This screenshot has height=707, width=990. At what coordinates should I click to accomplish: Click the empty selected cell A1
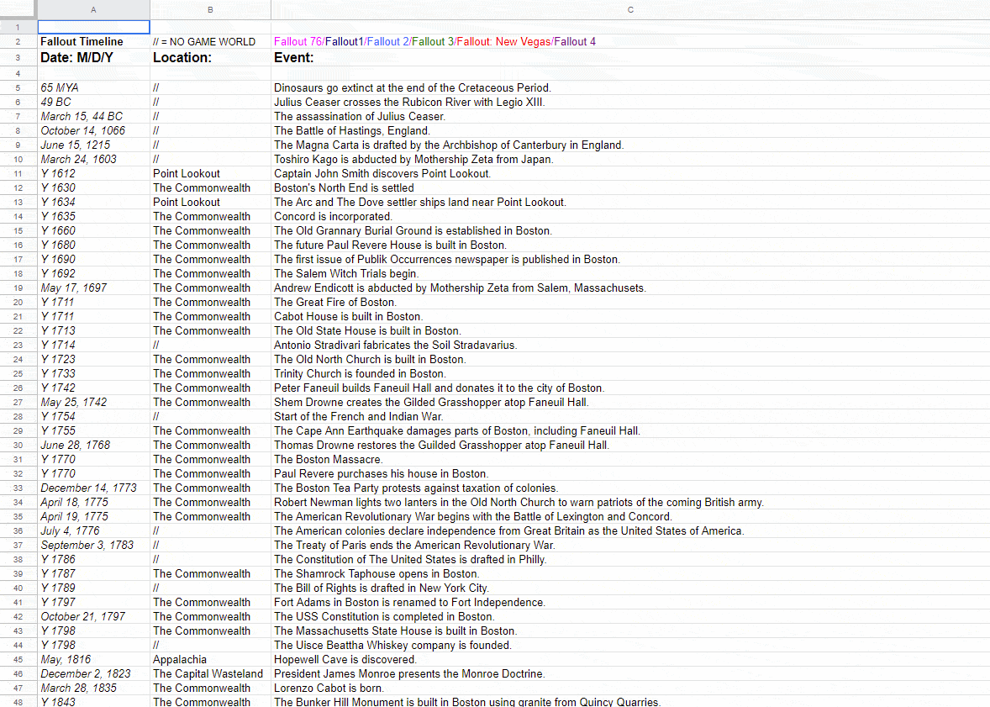tap(92, 27)
